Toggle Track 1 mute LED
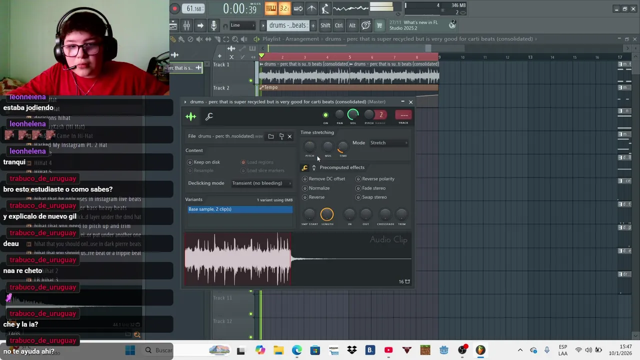 (x=251, y=80)
